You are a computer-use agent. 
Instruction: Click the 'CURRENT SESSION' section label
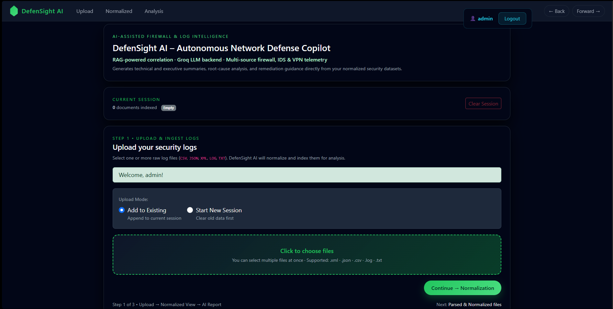point(136,100)
